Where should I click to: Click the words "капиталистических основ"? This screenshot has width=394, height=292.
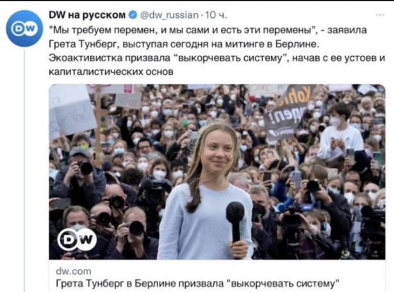tap(111, 72)
